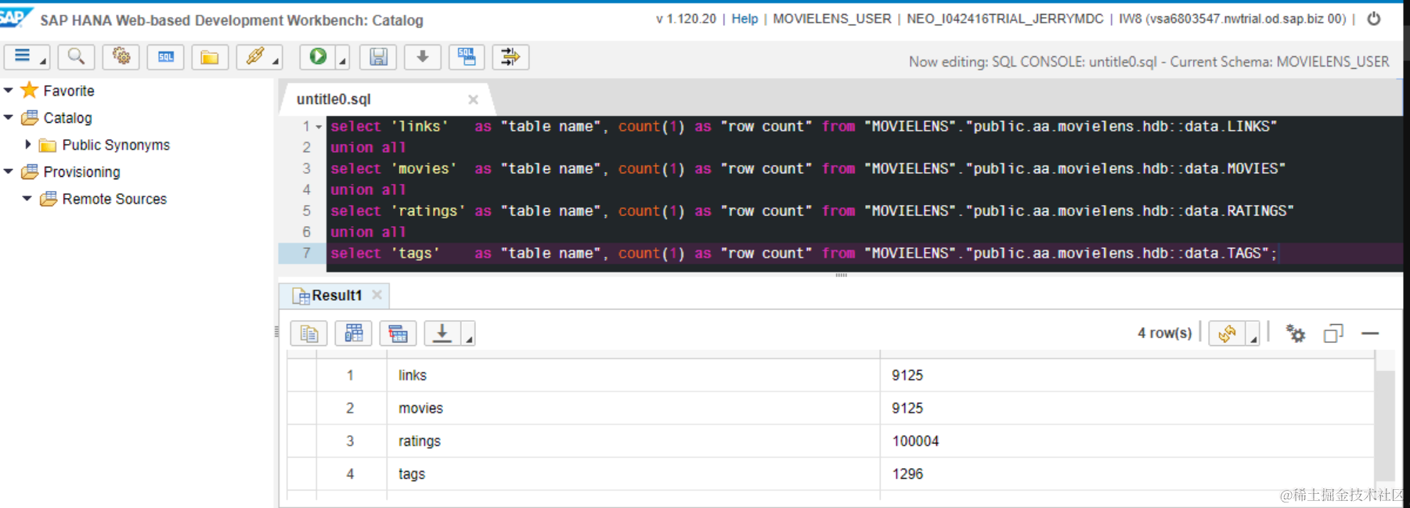Click editor line number 5
This screenshot has width=1410, height=508.
pos(306,211)
